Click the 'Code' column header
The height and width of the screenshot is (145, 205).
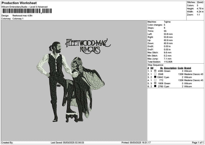[180, 68]
